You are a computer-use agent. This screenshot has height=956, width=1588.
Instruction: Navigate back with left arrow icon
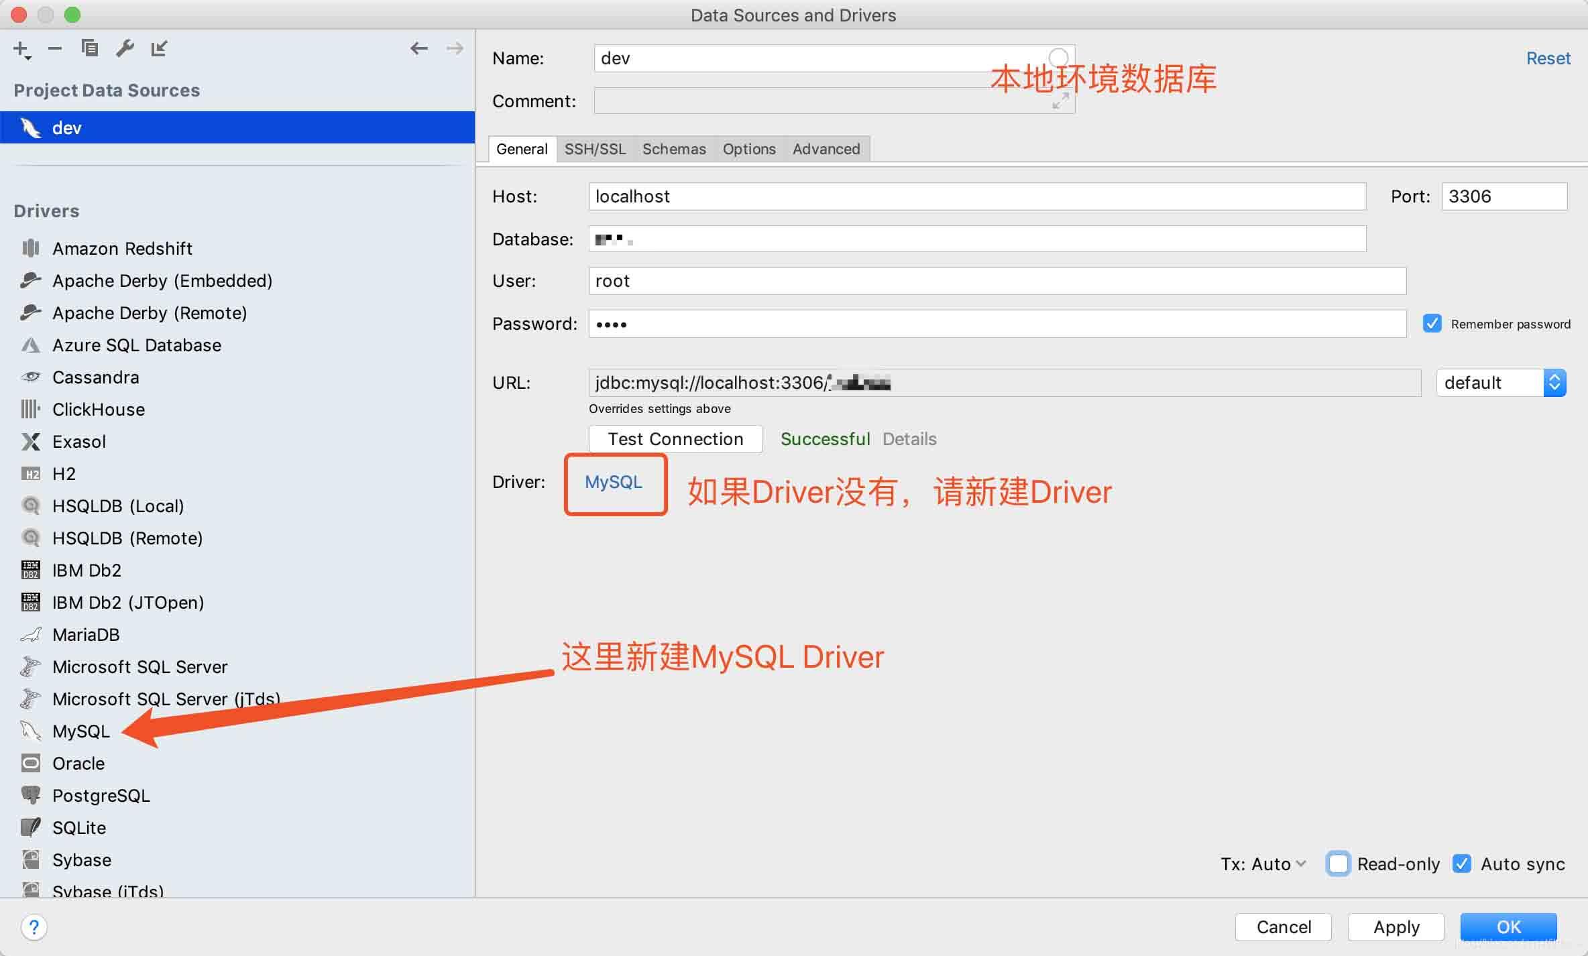419,48
